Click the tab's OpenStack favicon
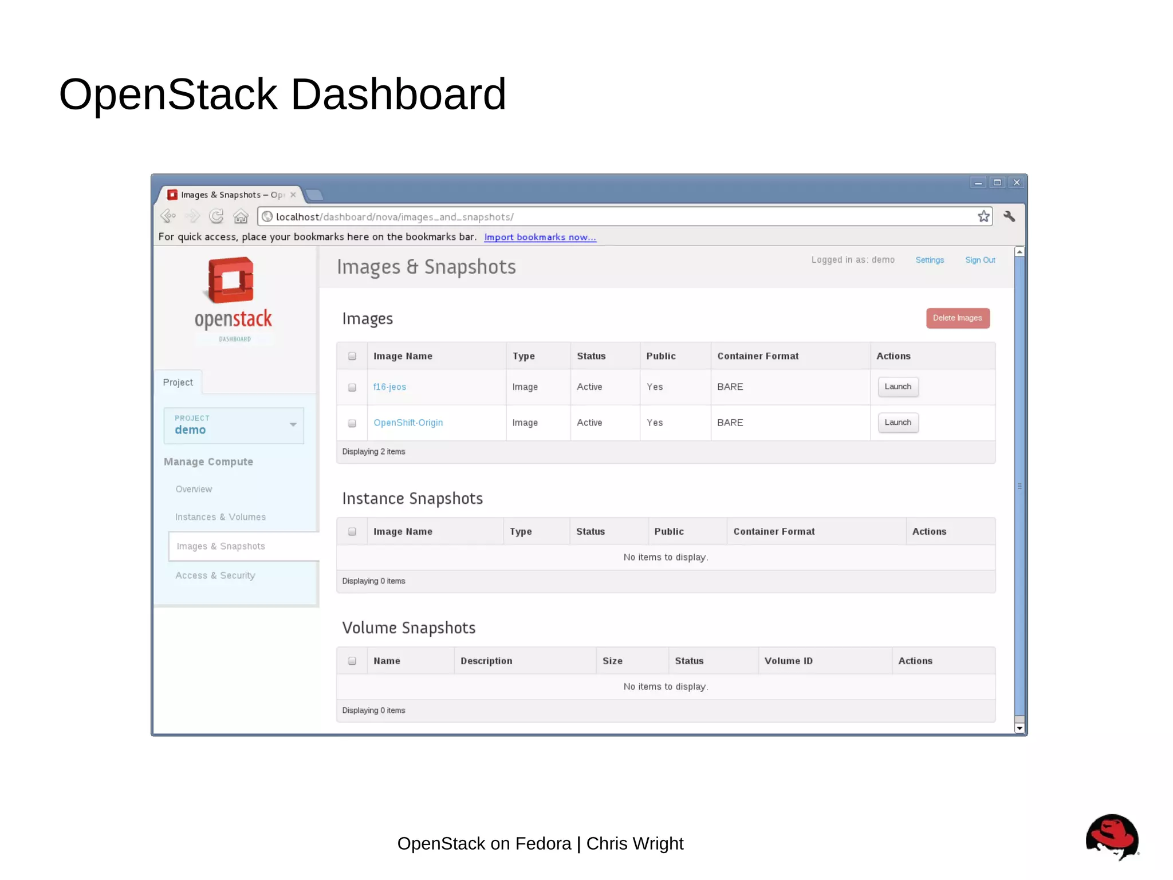1173x880 pixels. [x=172, y=195]
